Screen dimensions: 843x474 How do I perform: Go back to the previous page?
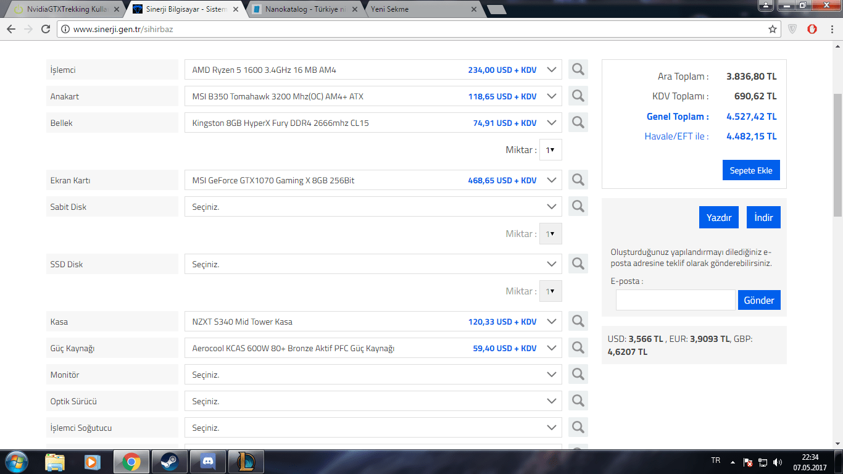[x=11, y=29]
